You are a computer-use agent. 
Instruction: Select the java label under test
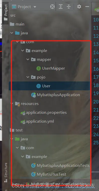[24, 139]
